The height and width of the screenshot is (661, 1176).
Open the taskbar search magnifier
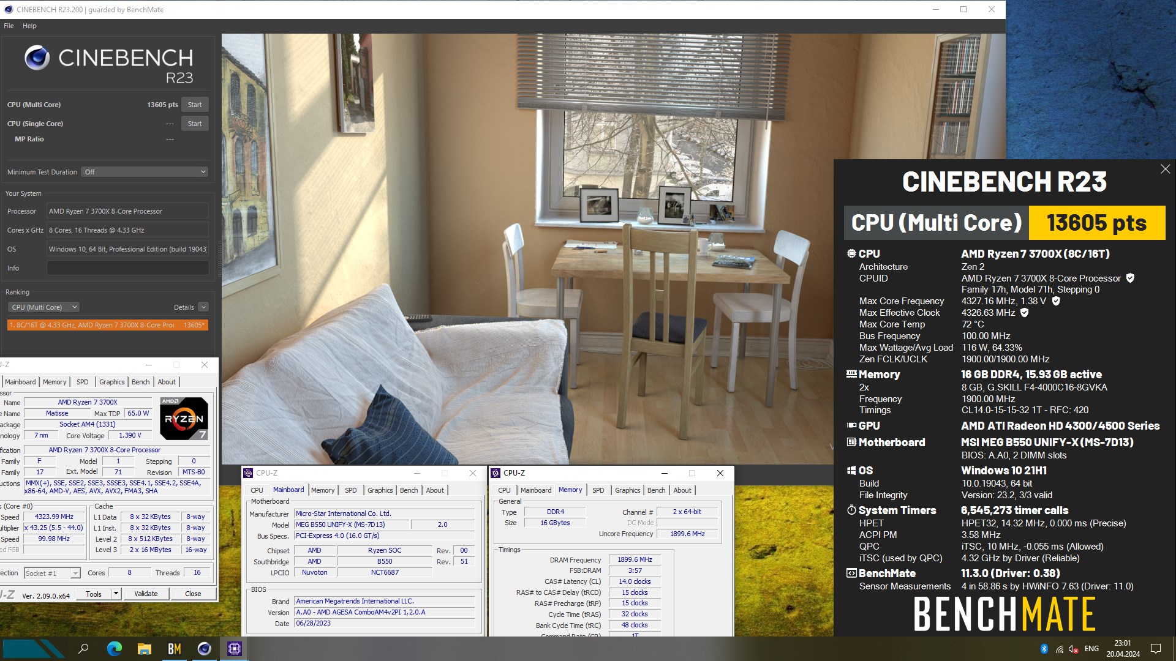pos(84,649)
